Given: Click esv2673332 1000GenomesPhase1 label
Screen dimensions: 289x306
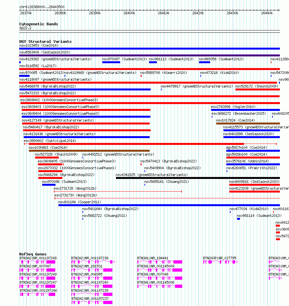Looking at the screenshot, I should [77, 168].
